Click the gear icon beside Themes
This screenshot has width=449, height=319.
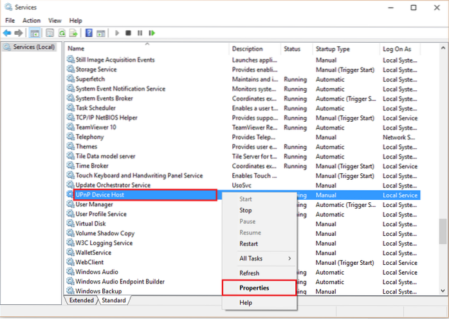coord(70,146)
